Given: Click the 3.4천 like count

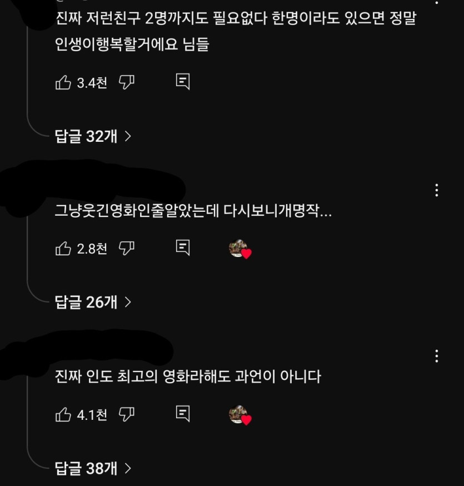Looking at the screenshot, I should point(92,83).
